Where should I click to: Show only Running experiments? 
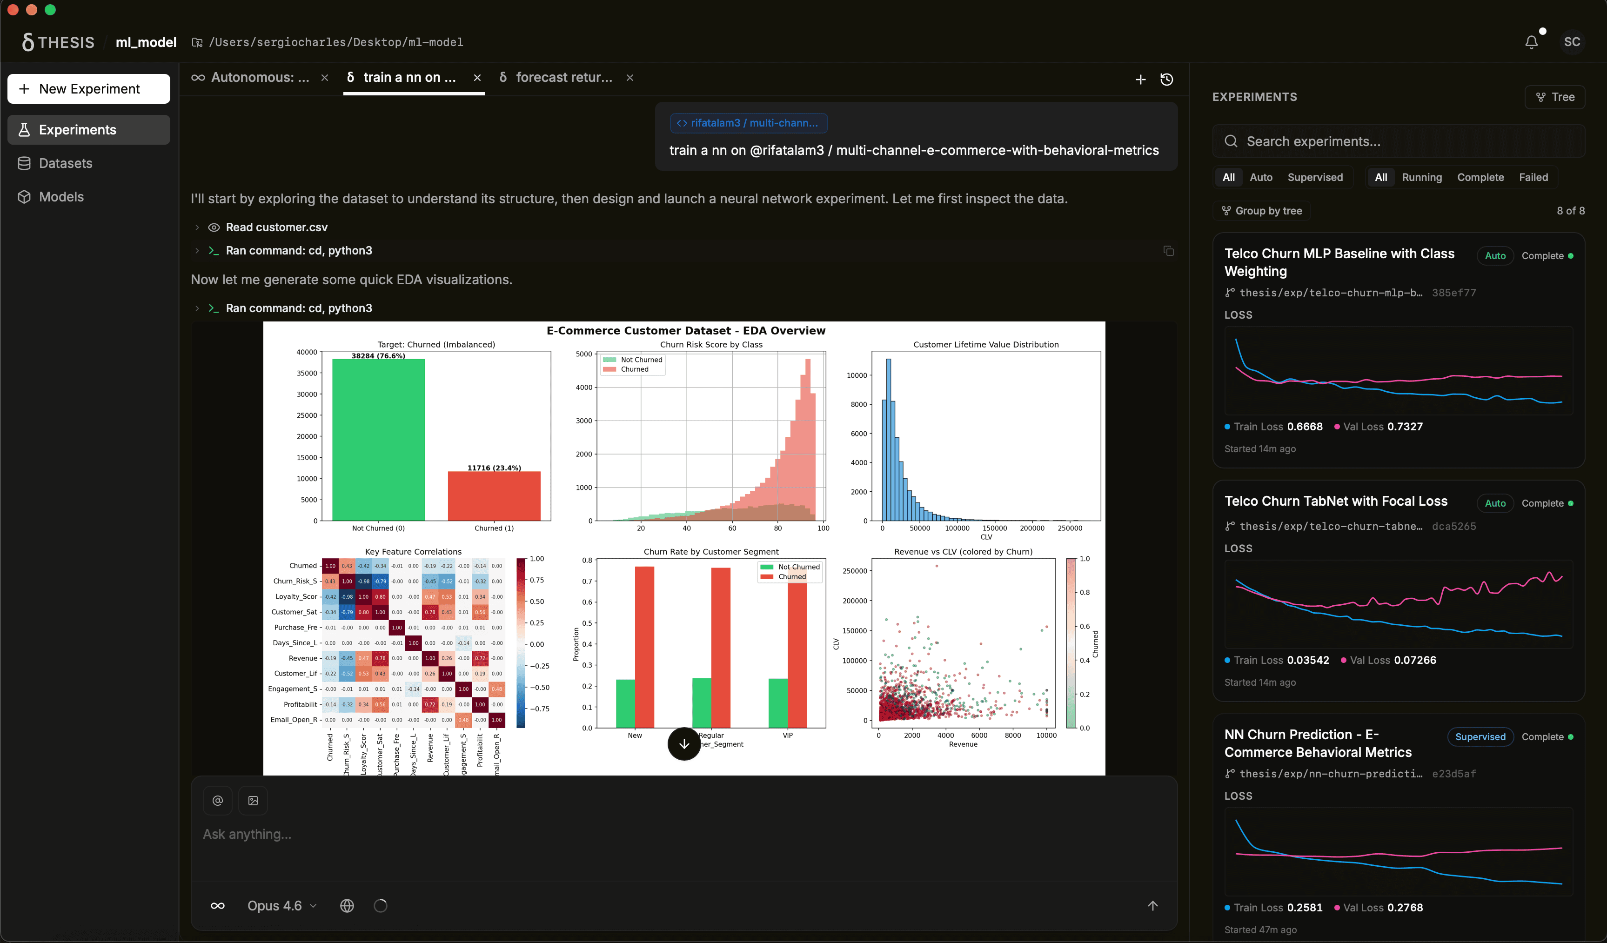click(x=1423, y=177)
